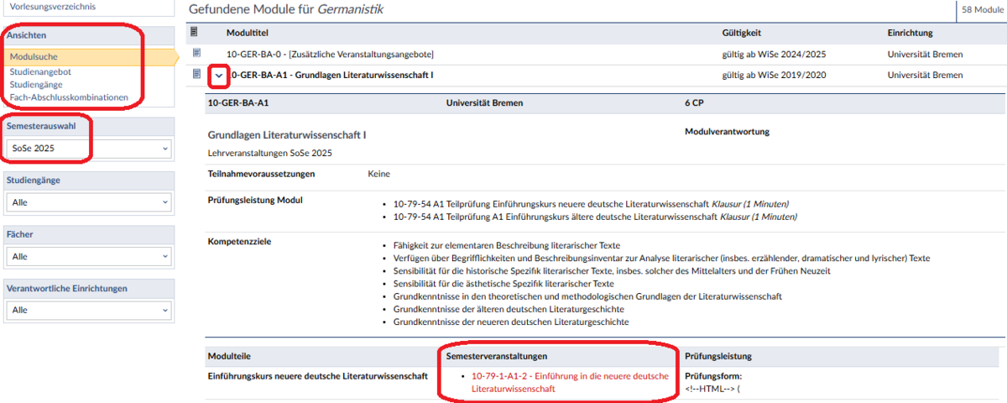The image size is (1007, 403).
Task: Click the document icon of 10-GER-BA-A1 row
Action: tap(197, 74)
